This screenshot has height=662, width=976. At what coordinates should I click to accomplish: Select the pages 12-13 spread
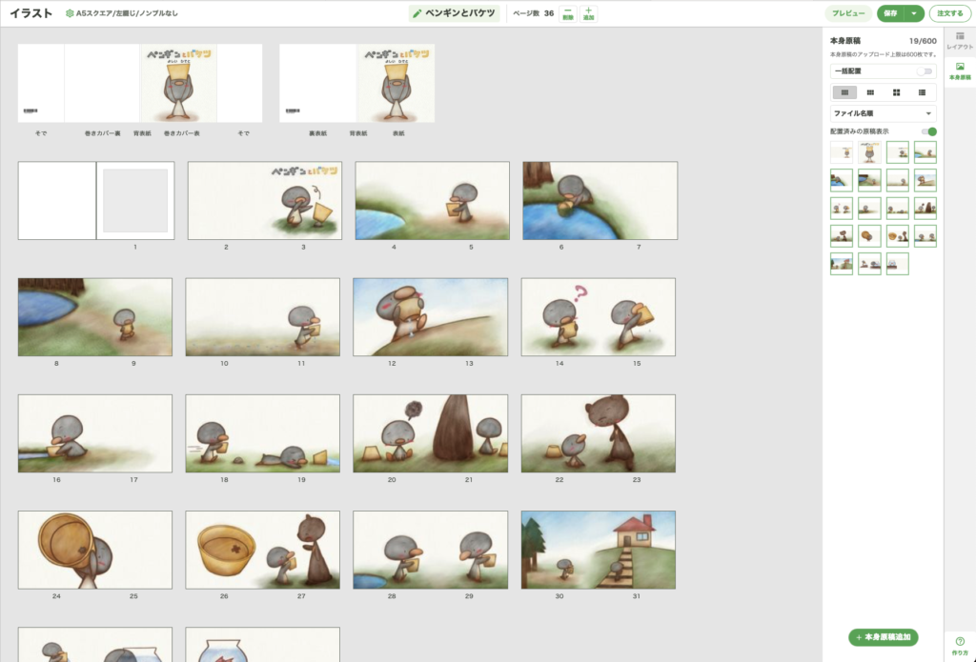[430, 317]
